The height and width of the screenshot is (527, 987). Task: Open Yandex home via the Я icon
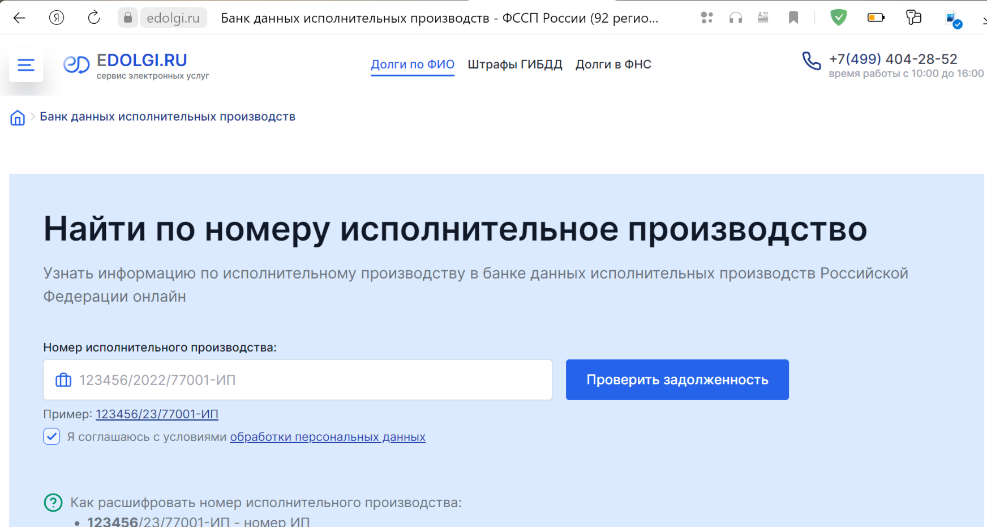[57, 18]
